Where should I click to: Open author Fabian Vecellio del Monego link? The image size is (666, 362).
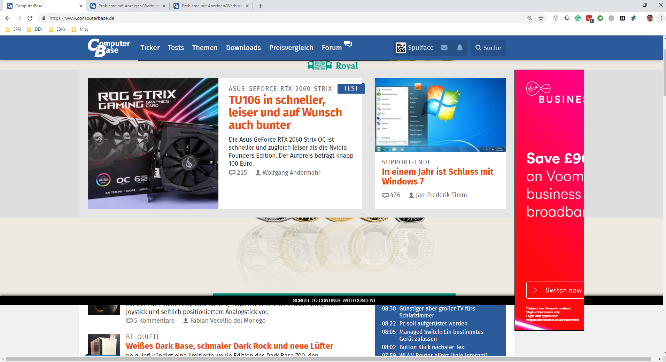[x=224, y=321]
